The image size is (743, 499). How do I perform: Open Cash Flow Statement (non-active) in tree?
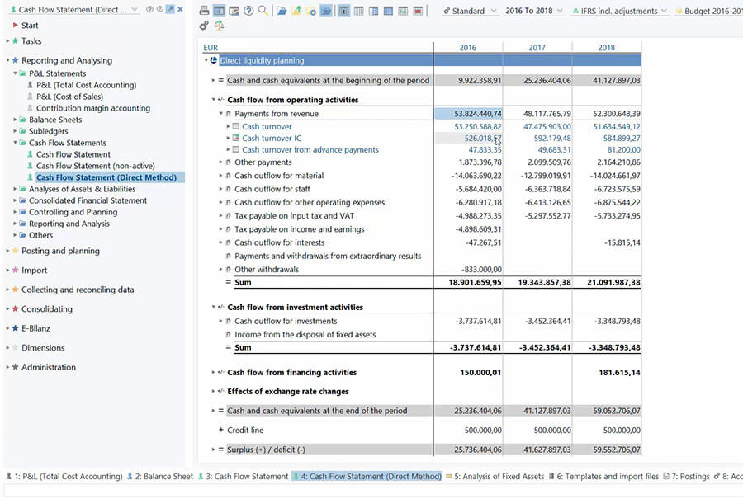tap(96, 166)
